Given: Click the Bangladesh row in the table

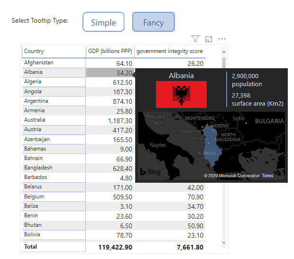Looking at the screenshot, I should pyautogui.click(x=38, y=168).
